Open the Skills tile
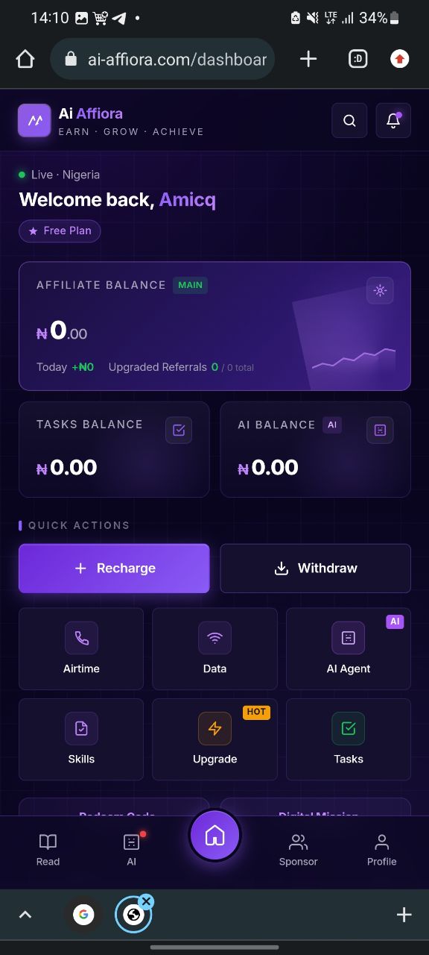The image size is (429, 955). [81, 739]
